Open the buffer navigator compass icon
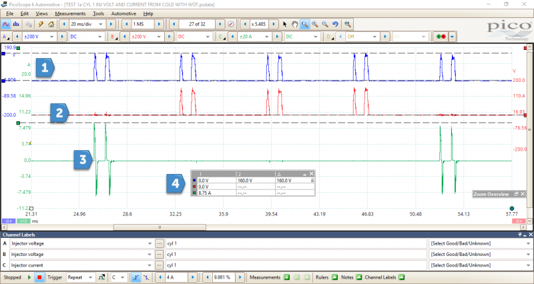The height and width of the screenshot is (284, 534). (231, 24)
